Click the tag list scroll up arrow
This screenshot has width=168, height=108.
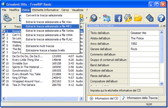coord(162,32)
